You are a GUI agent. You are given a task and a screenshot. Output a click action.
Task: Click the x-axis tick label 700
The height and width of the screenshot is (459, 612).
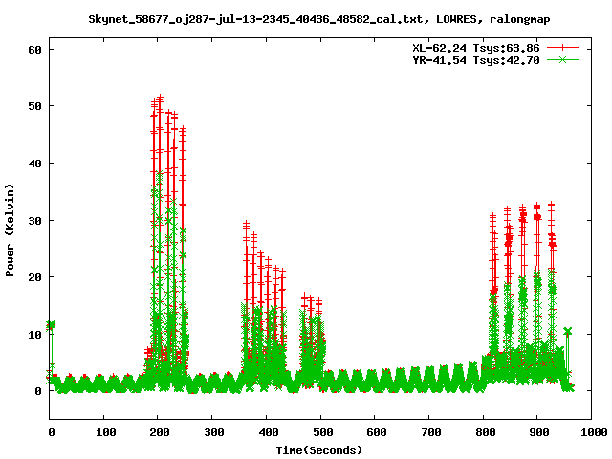point(430,432)
